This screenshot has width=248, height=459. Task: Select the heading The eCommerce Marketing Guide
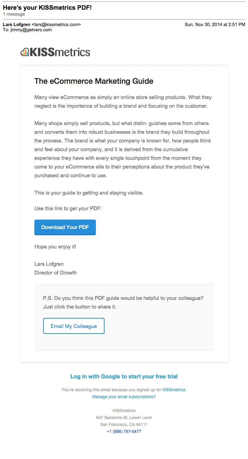coord(93,81)
